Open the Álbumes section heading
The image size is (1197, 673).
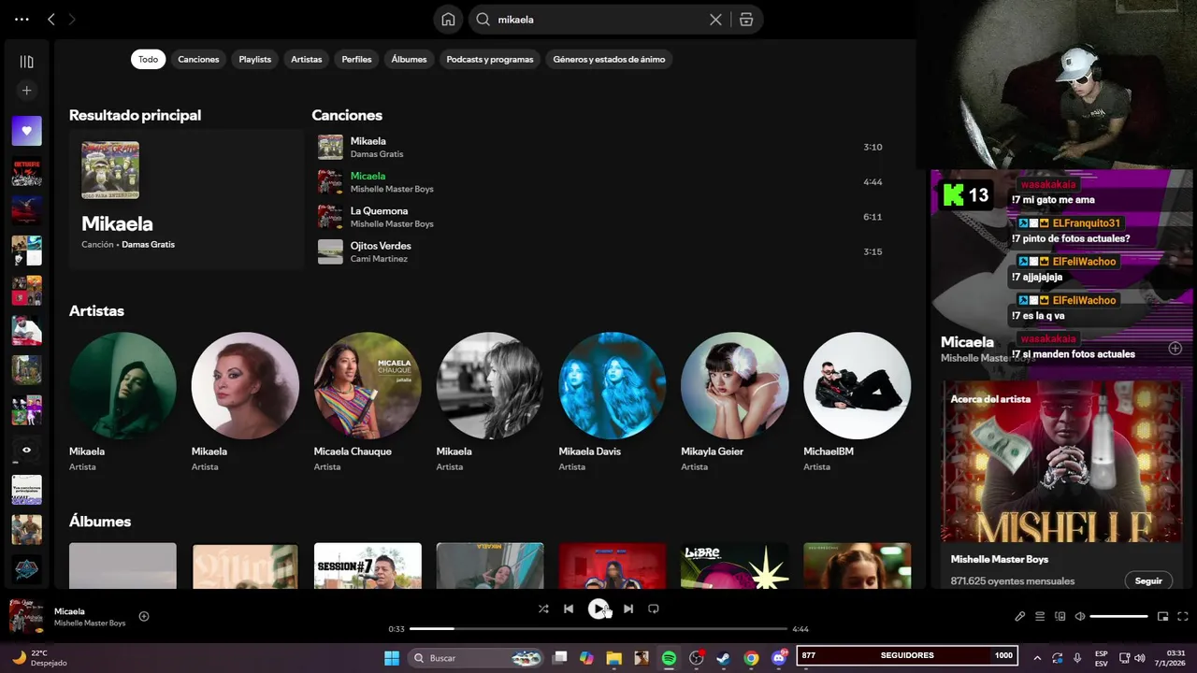[x=100, y=521]
